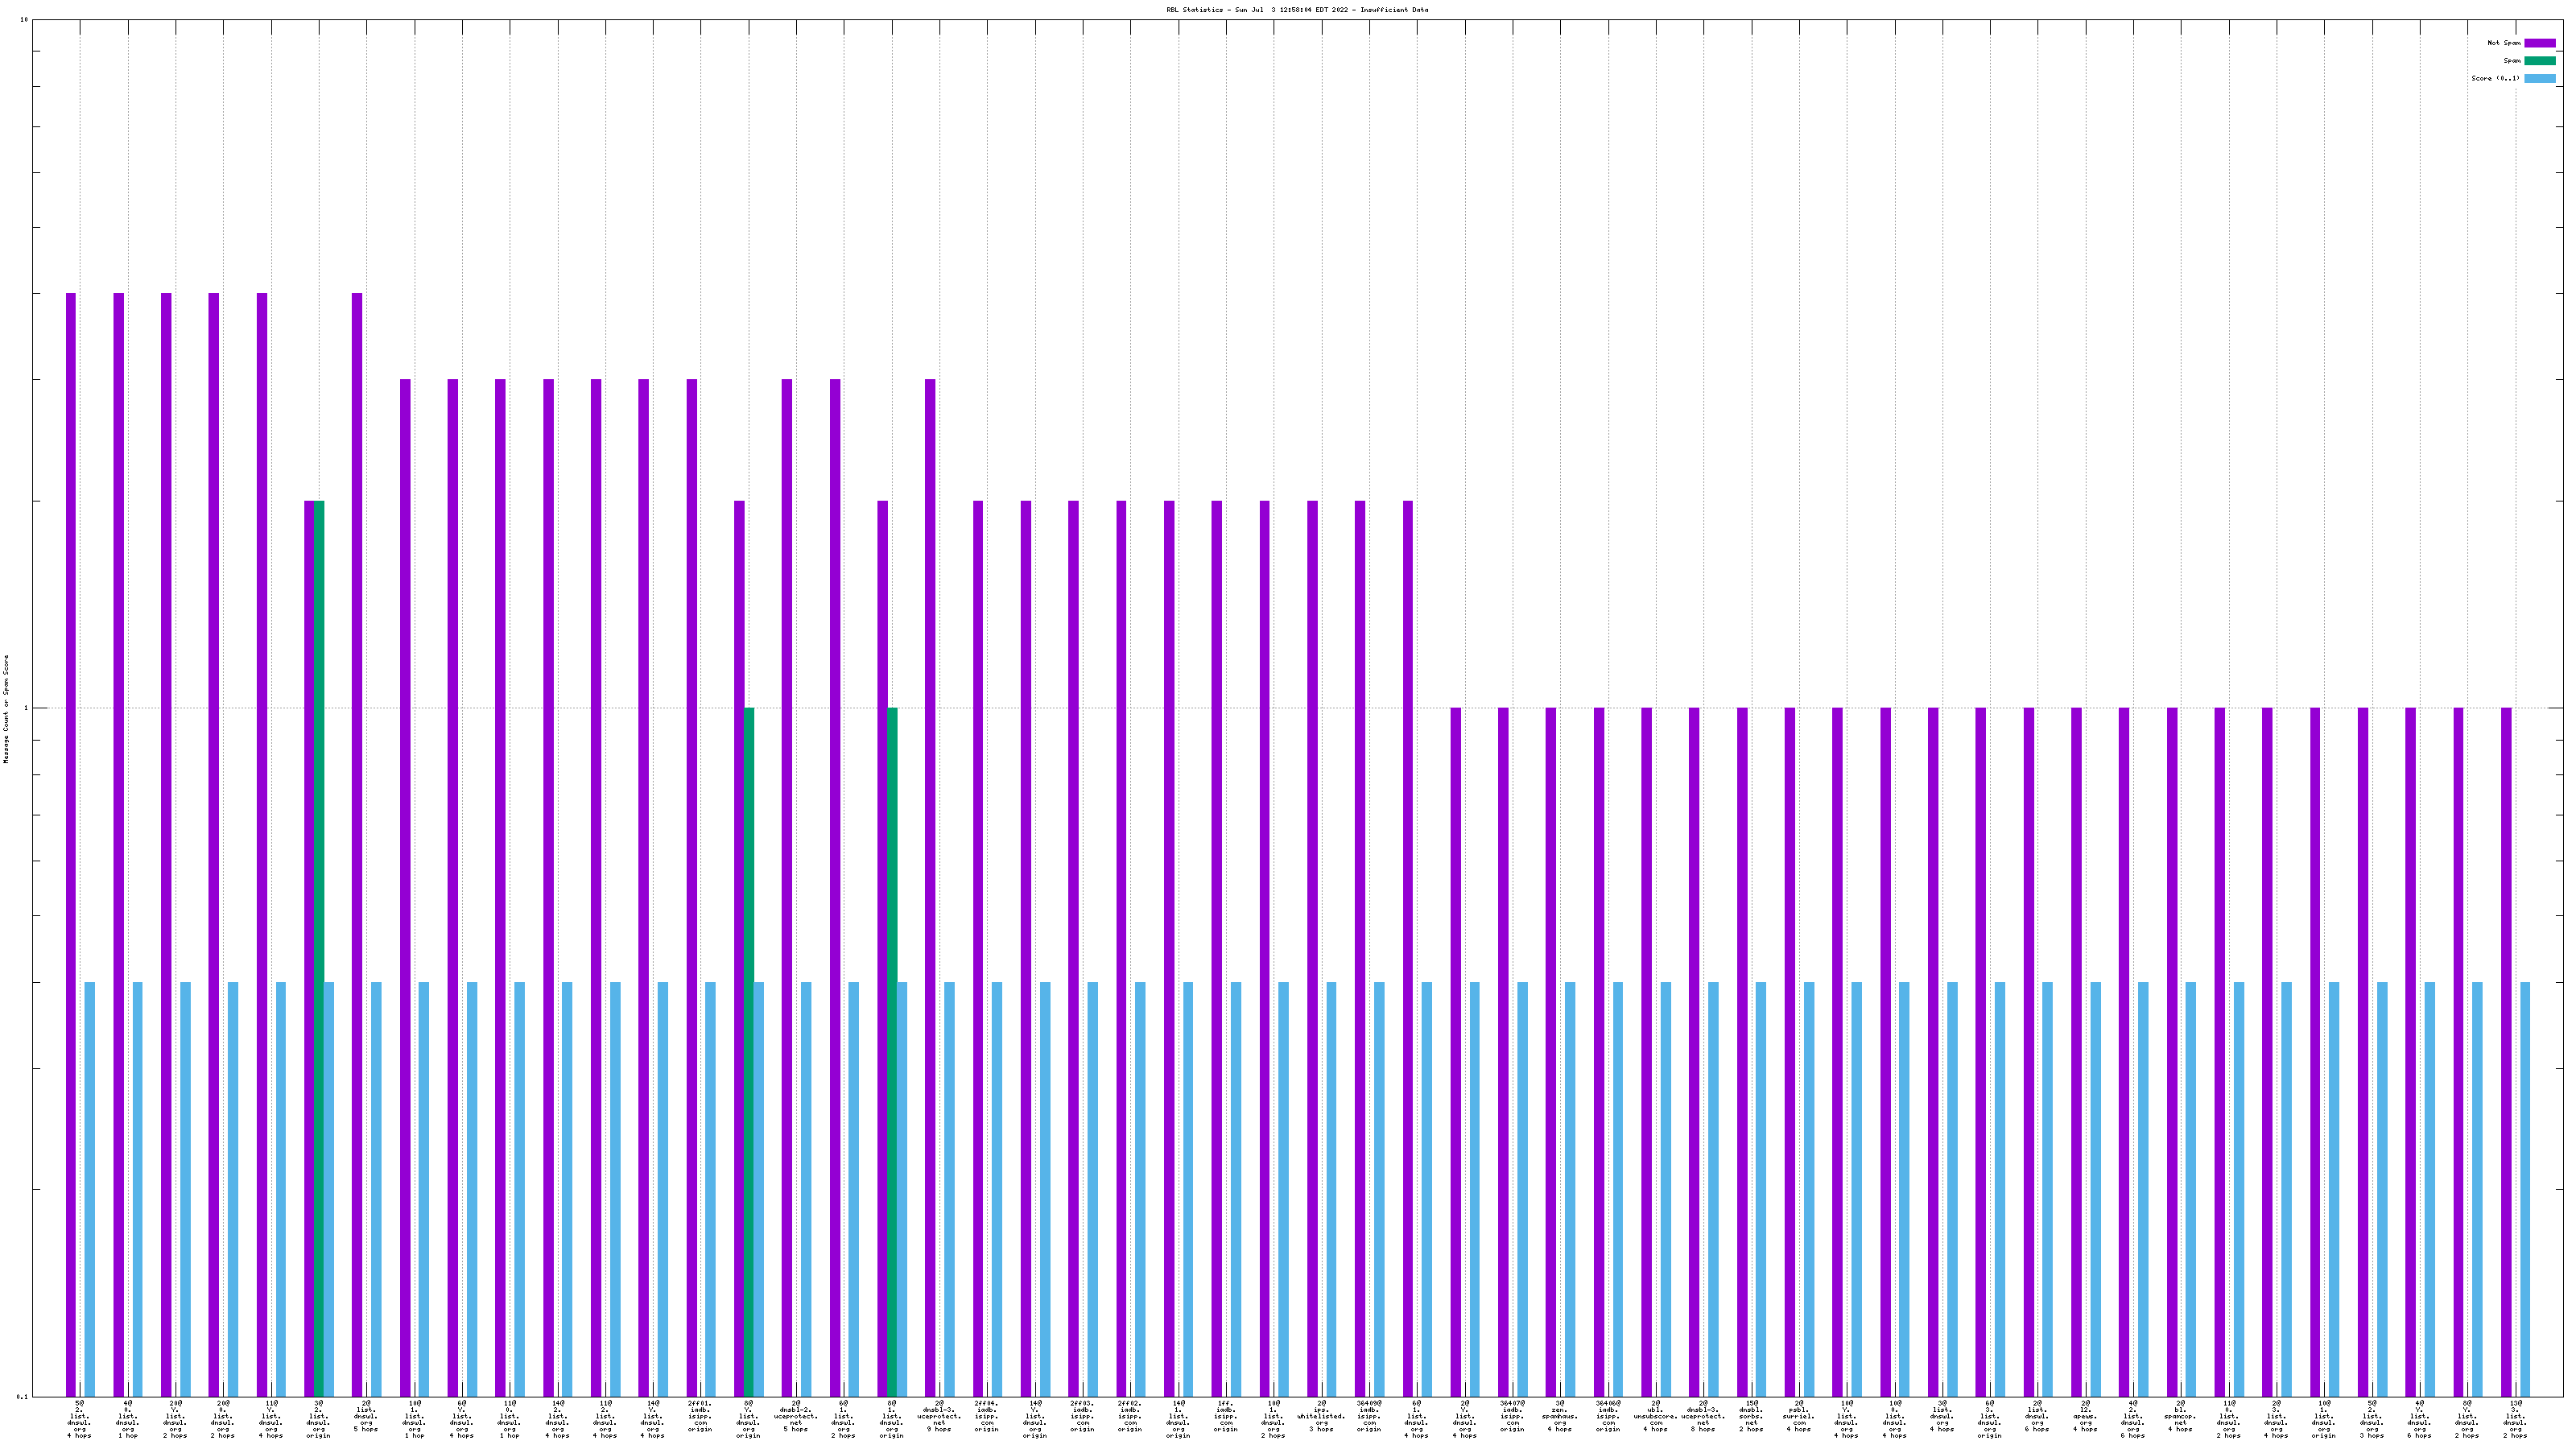Click the y-axis value 10 label
2576x1449 pixels.
[x=25, y=20]
